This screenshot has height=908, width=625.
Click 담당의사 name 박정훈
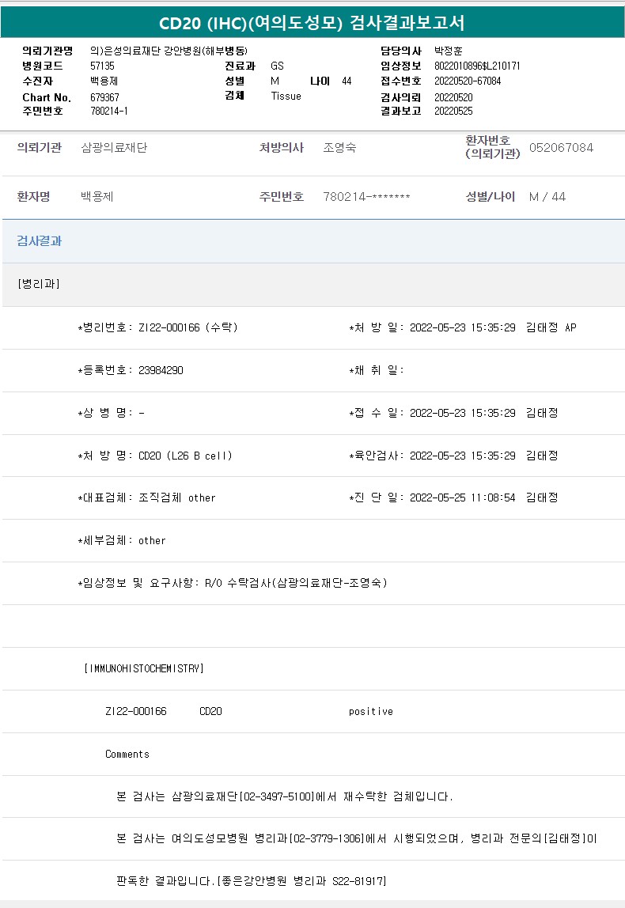[x=449, y=51]
